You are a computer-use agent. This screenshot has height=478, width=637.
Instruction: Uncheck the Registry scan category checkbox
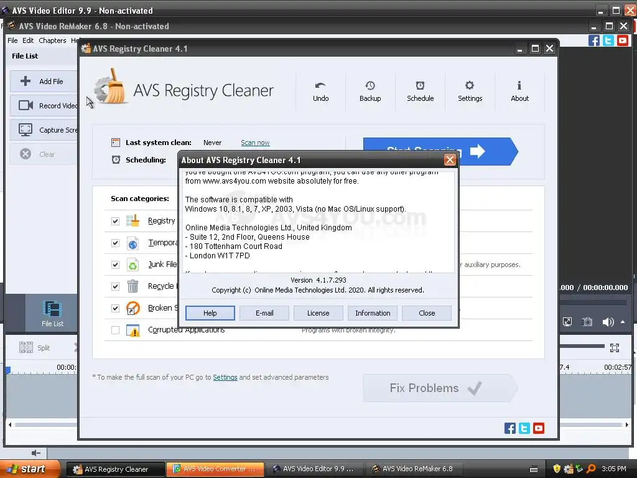115,221
